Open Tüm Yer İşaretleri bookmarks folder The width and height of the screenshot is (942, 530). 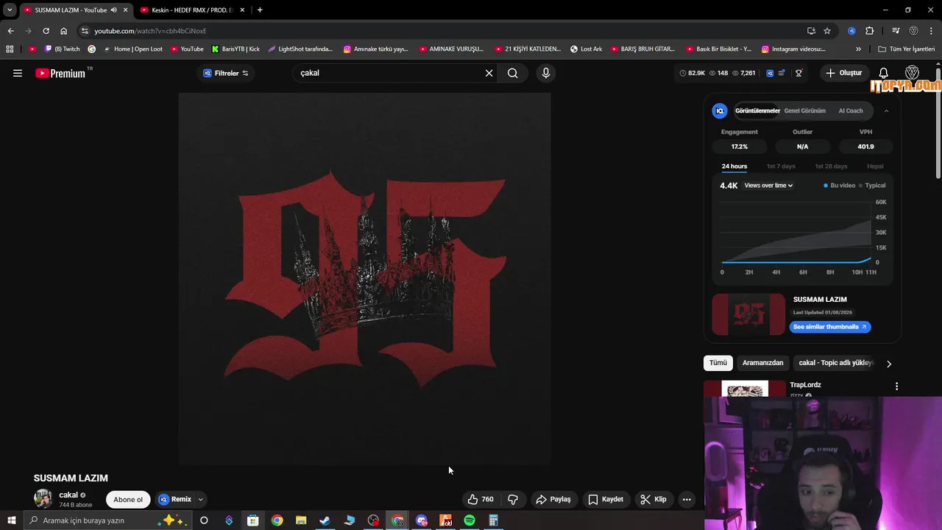click(x=907, y=49)
